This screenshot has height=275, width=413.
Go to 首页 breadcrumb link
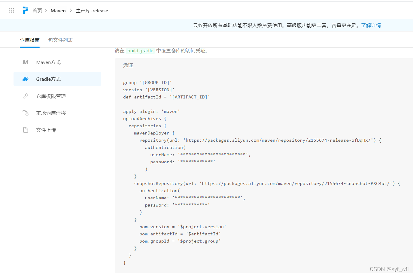point(37,11)
